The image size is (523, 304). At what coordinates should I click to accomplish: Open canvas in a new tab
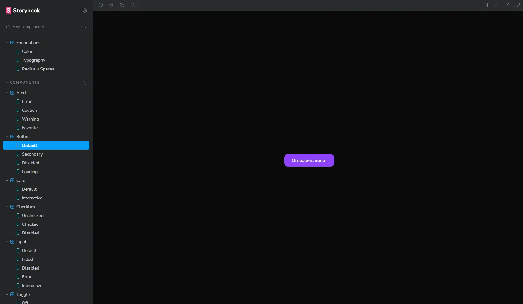pyautogui.click(x=507, y=5)
